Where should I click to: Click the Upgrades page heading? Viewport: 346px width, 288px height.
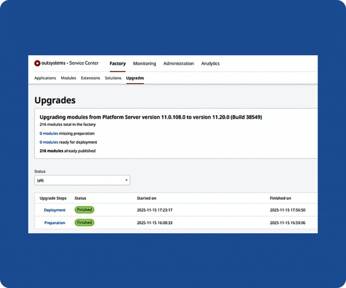55,100
